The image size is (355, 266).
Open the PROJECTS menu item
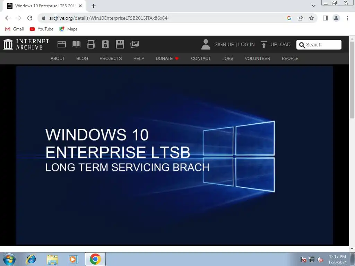tap(111, 58)
